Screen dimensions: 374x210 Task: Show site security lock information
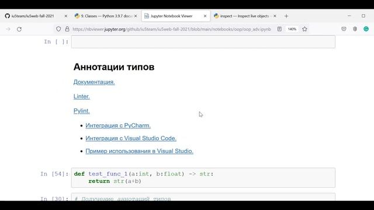point(67,29)
